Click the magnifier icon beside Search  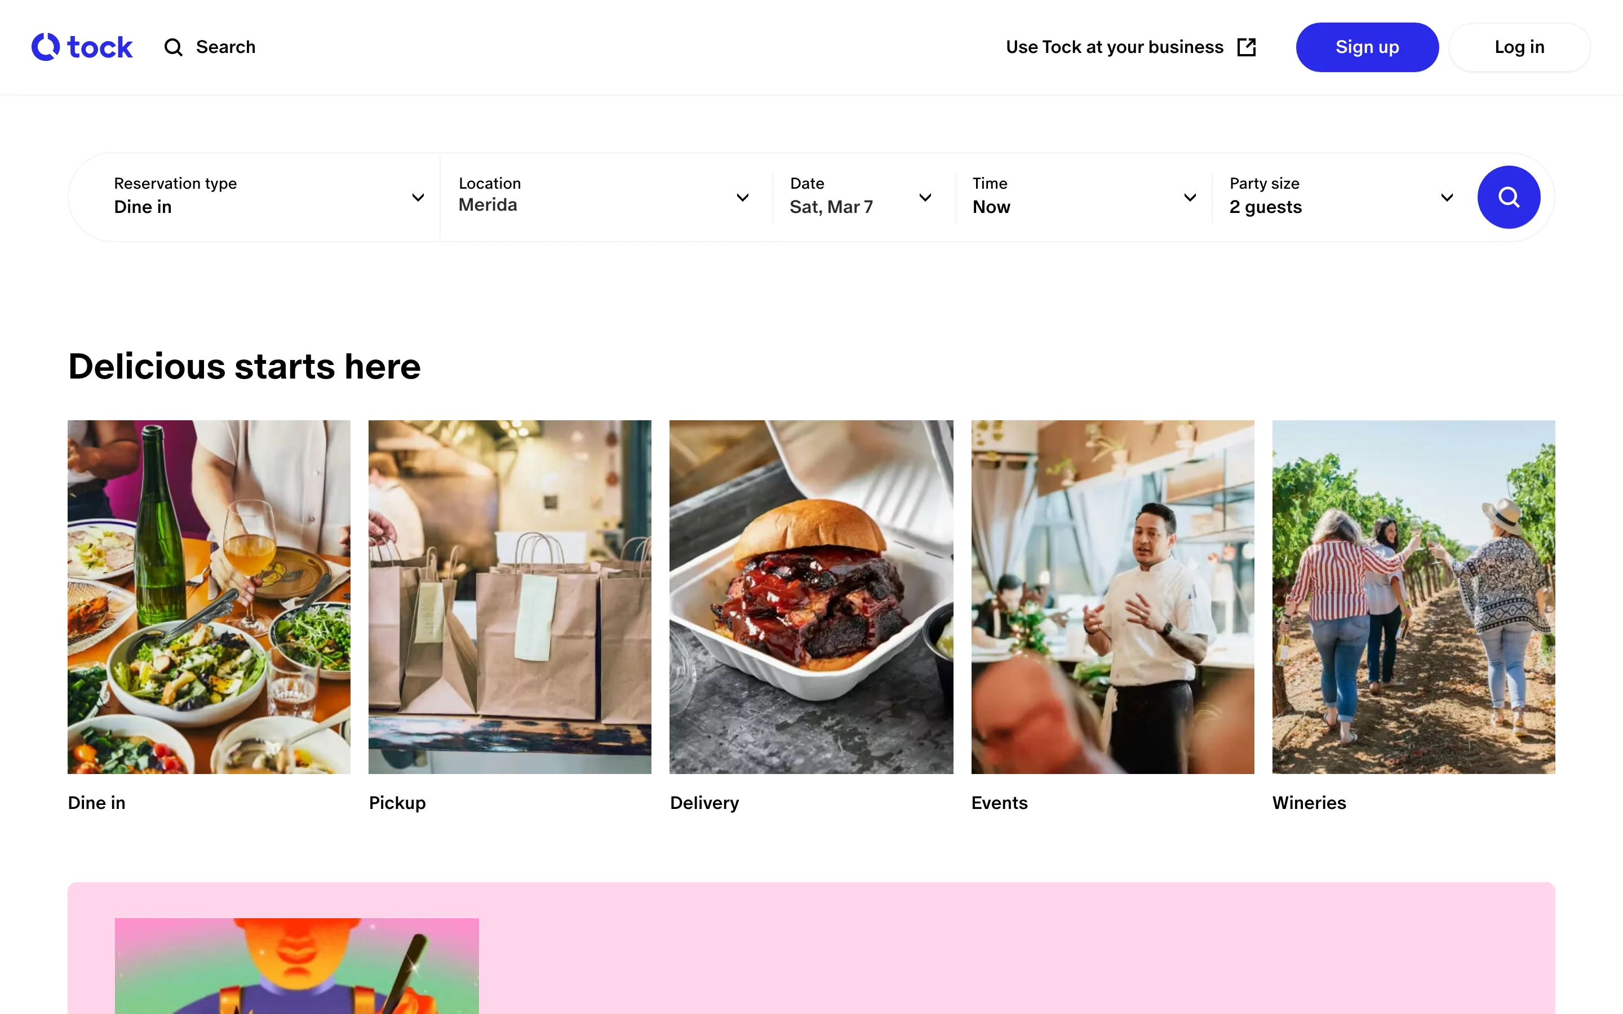[x=174, y=47]
